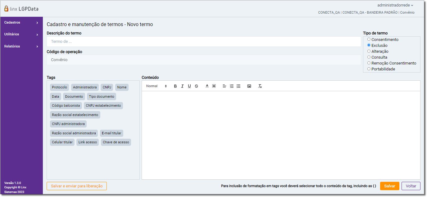
Task: Click Salvar e enviar para liberação
Action: pos(77,186)
